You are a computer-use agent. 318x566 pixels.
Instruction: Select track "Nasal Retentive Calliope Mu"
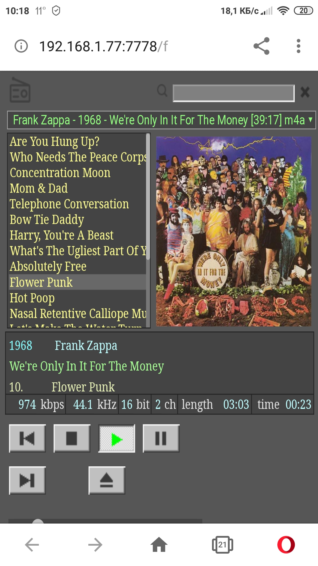pyautogui.click(x=78, y=313)
